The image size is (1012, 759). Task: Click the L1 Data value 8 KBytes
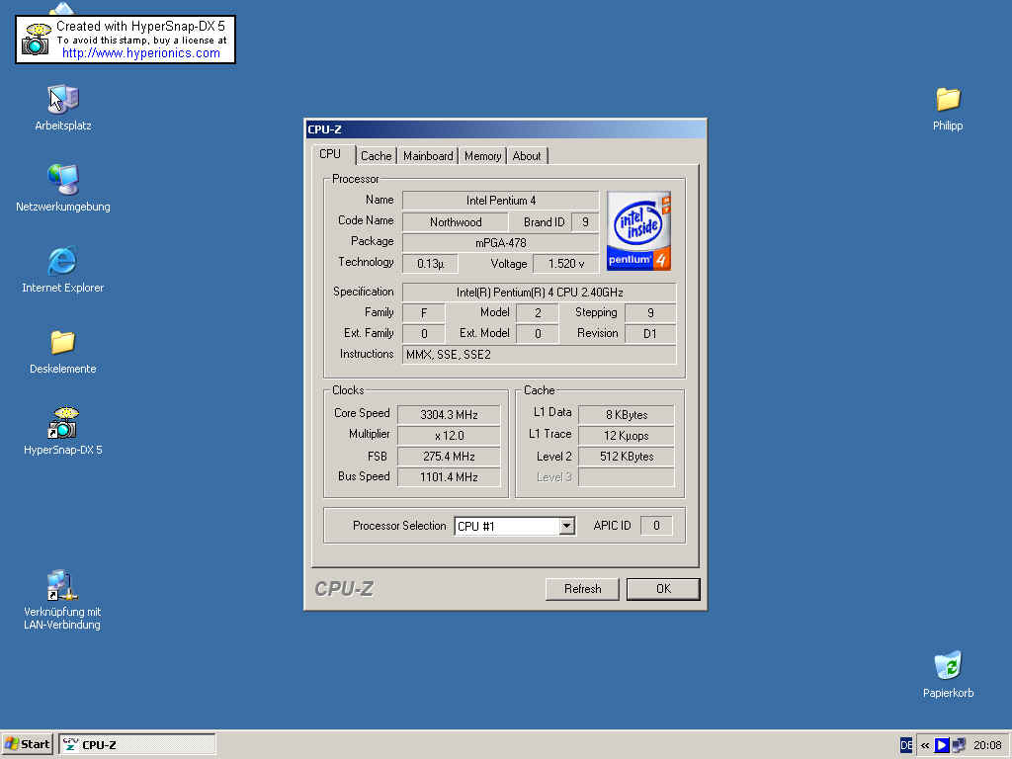coord(626,414)
